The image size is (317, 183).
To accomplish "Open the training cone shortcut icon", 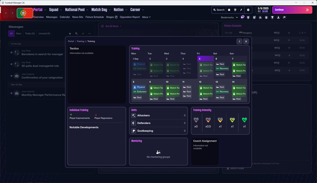I will coord(278,17).
